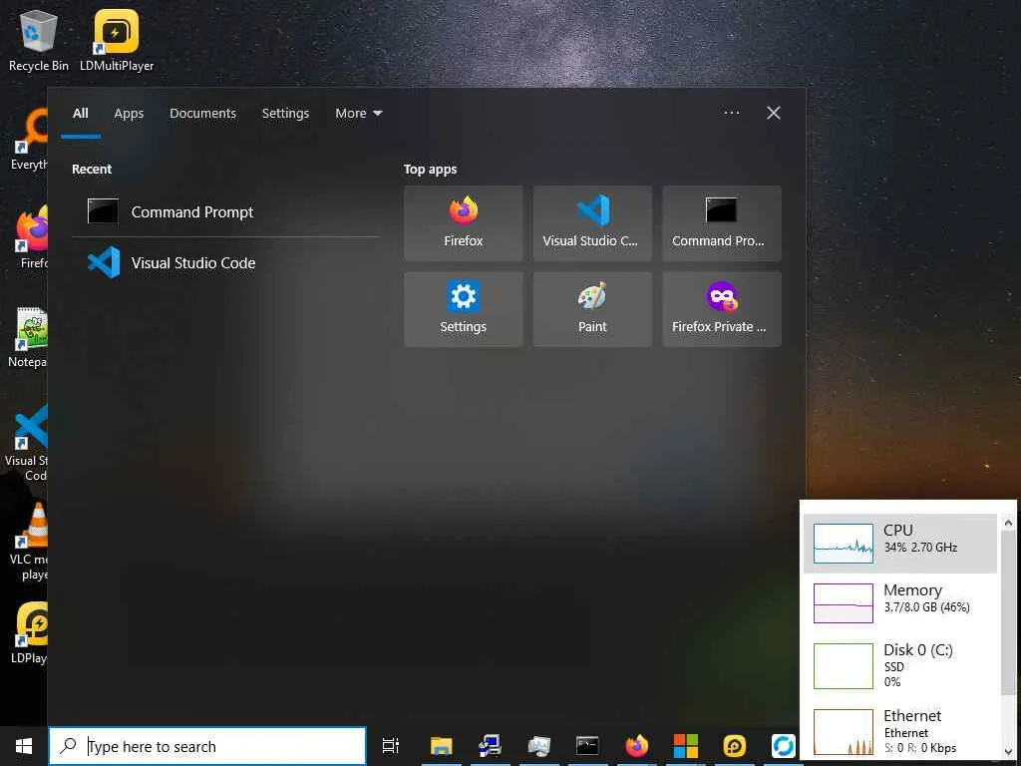Open File Explorer from the taskbar

pyautogui.click(x=441, y=746)
